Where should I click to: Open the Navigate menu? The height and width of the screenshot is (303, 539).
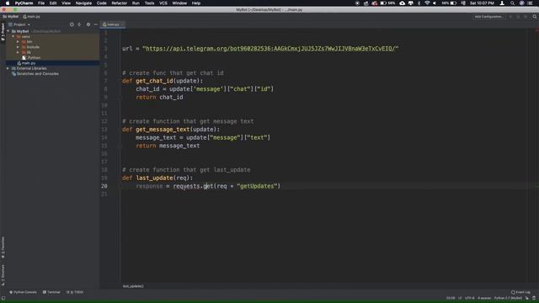[83, 3]
